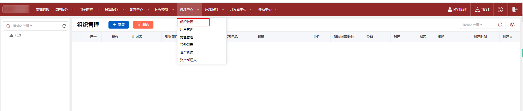Screen dimensions: 523x111
Task: Click the blue 新增 button
Action: (x=119, y=25)
